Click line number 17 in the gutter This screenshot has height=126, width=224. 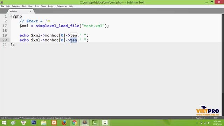tap(5, 26)
